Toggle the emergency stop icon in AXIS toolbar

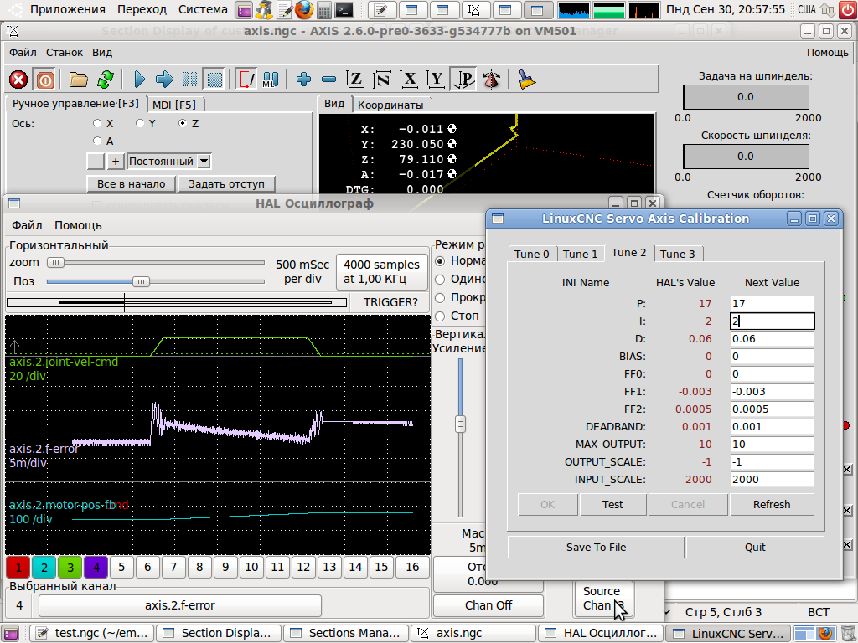pyautogui.click(x=18, y=80)
